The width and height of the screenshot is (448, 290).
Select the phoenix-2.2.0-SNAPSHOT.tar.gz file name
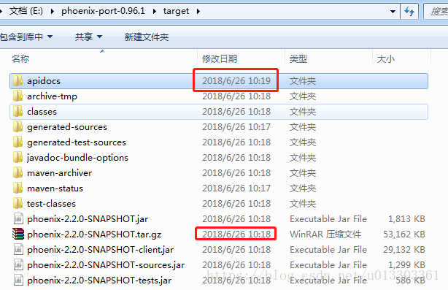[94, 234]
